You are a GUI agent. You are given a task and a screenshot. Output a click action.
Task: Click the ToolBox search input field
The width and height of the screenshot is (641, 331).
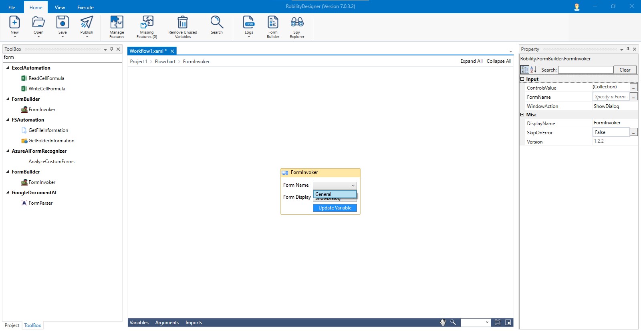coord(62,58)
